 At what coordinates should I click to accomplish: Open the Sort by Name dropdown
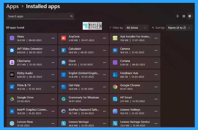[x=179, y=28]
